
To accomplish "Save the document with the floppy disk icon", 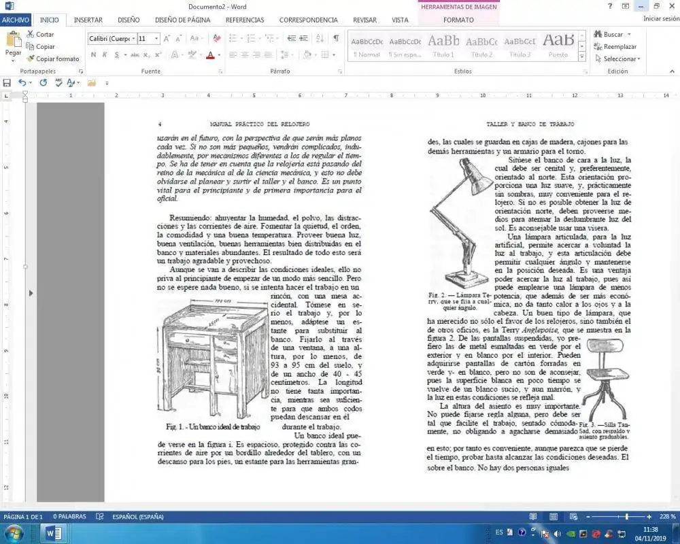I will click(7, 83).
